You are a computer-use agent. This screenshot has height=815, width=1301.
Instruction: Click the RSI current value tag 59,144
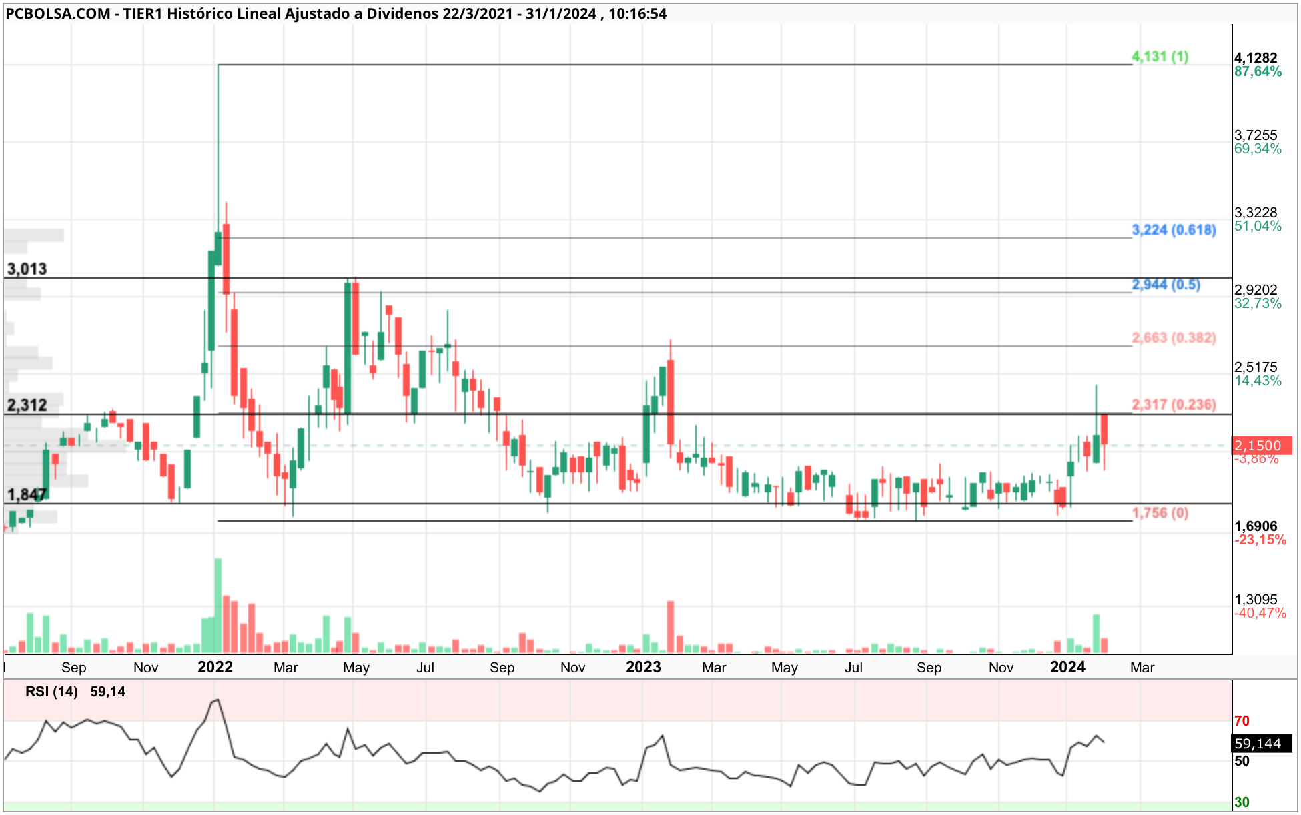[1261, 744]
